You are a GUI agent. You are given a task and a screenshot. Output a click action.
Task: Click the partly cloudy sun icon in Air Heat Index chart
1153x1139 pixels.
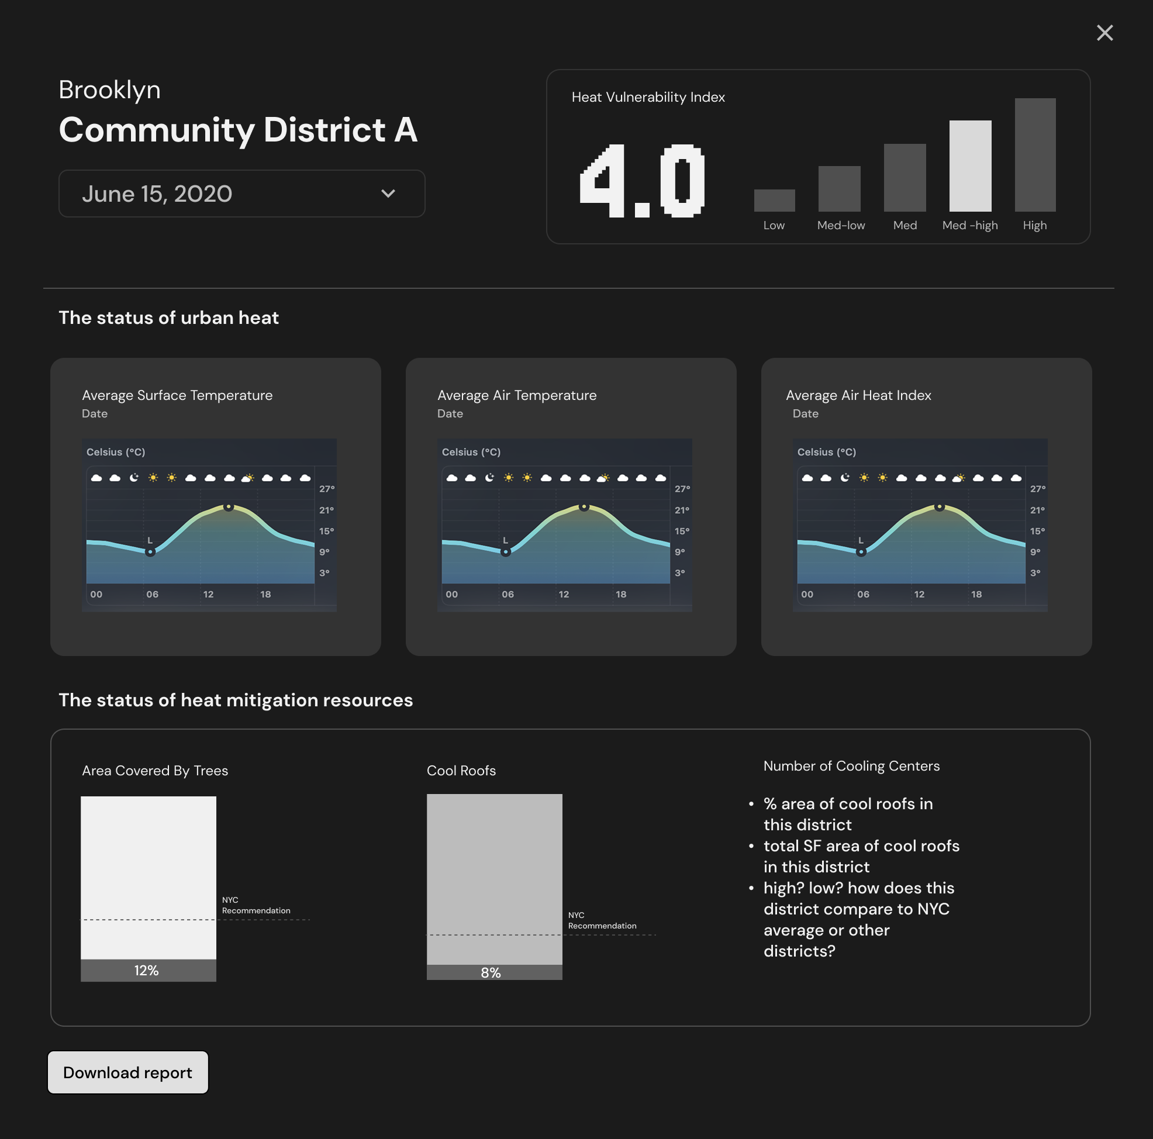[958, 478]
